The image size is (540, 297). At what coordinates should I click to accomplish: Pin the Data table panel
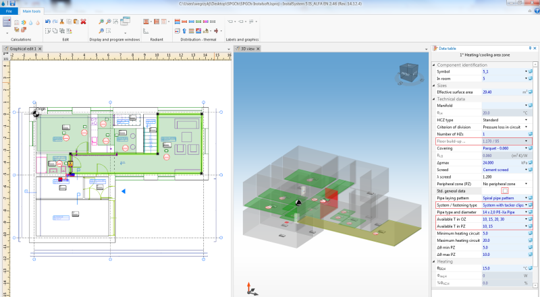pyautogui.click(x=530, y=48)
